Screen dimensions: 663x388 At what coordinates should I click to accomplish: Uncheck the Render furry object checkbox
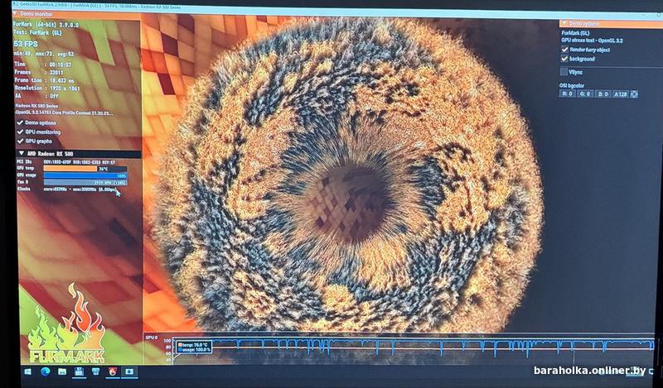565,50
